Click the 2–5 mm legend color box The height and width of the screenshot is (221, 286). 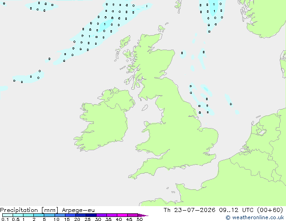(39, 215)
